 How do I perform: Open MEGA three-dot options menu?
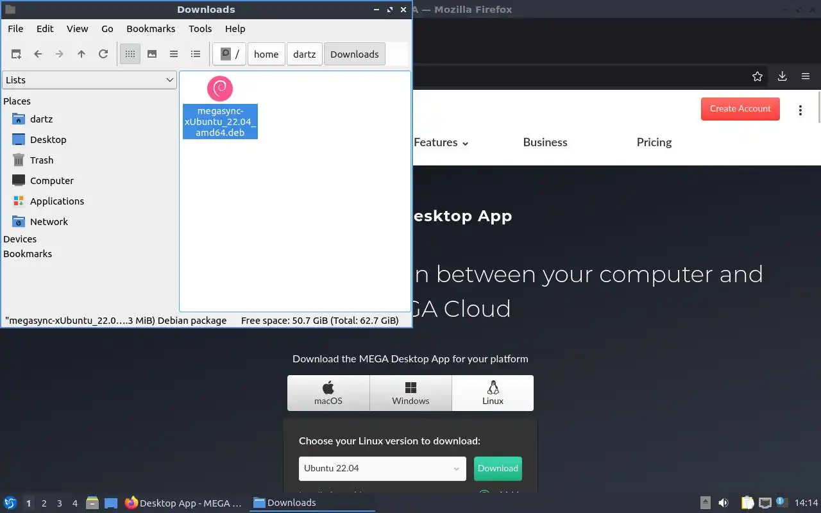pyautogui.click(x=800, y=110)
